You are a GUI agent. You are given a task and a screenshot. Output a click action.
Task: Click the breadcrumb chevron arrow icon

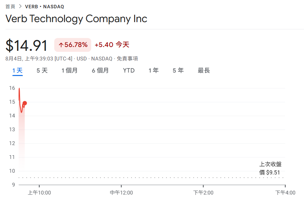pos(20,7)
